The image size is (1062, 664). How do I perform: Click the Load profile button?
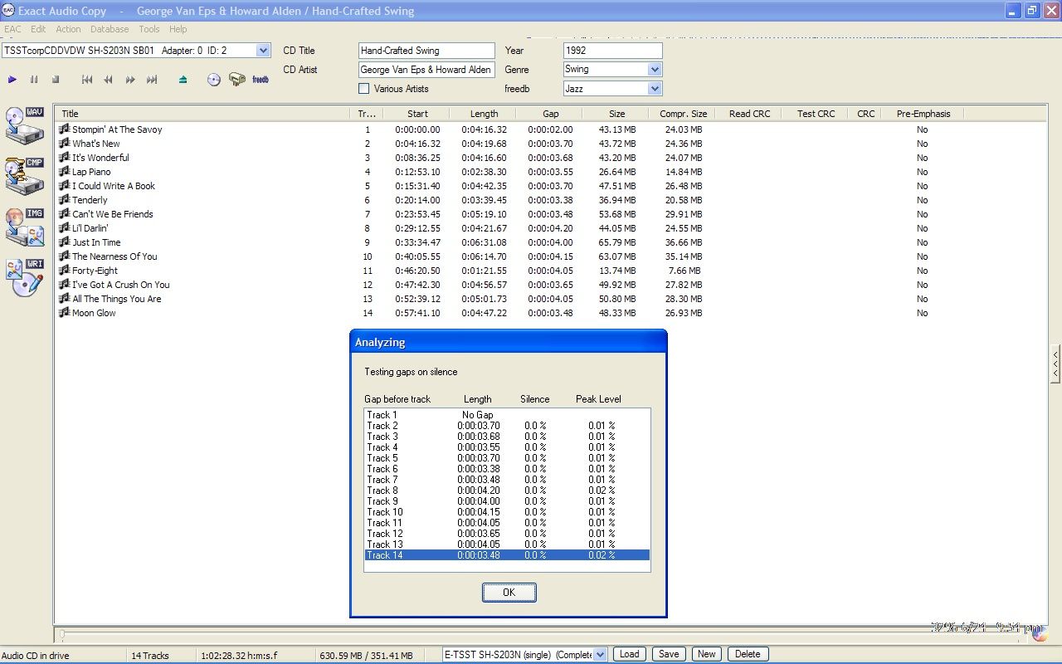(x=630, y=654)
